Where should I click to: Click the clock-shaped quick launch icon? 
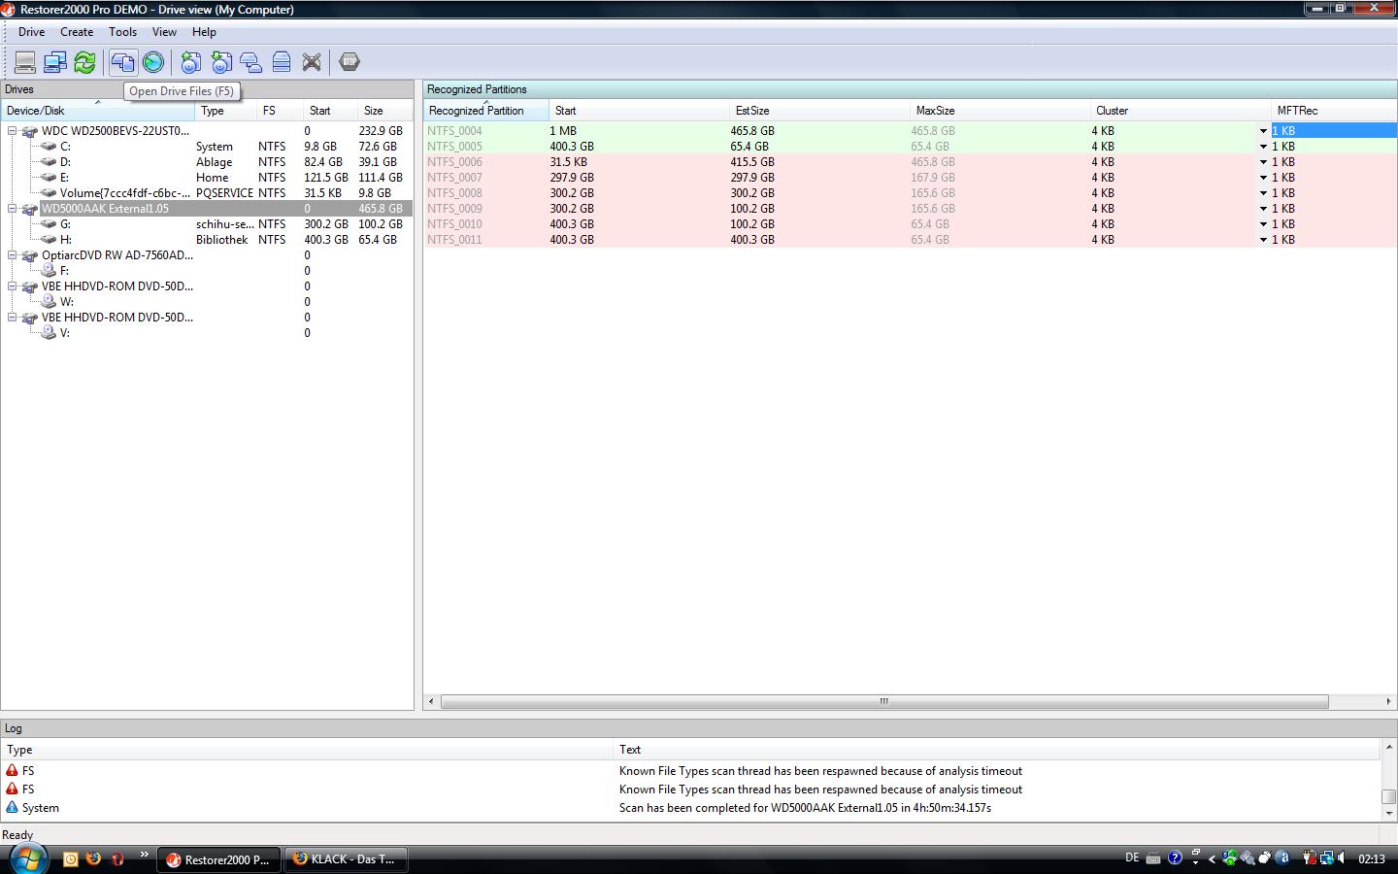click(x=71, y=858)
